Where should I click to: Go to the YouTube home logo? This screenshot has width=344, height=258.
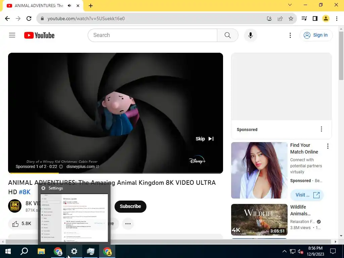tap(39, 35)
